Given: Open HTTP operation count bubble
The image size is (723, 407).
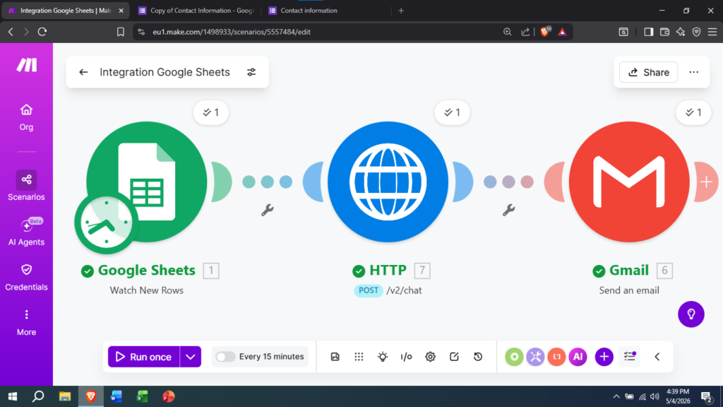Looking at the screenshot, I should coord(453,112).
